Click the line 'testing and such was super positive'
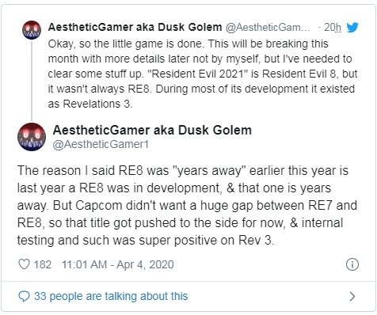Screen dimensions: 377x315 pos(146,241)
